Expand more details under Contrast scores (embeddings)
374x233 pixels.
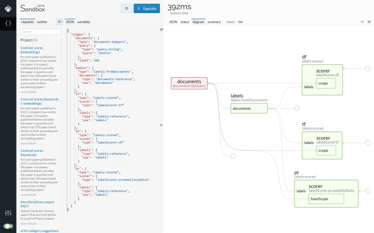(x=29, y=92)
